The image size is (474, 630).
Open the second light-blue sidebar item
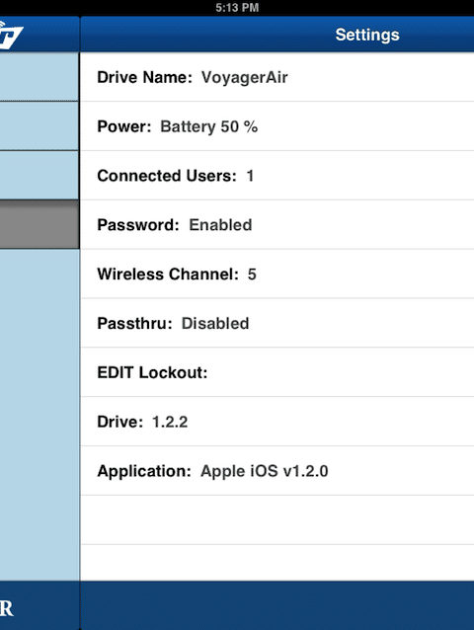click(x=39, y=126)
